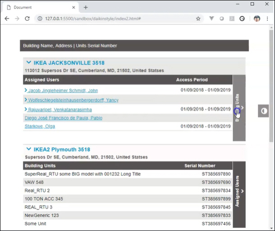The width and height of the screenshot is (275, 231).
Task: Select the Some Unit row
Action: [128, 223]
